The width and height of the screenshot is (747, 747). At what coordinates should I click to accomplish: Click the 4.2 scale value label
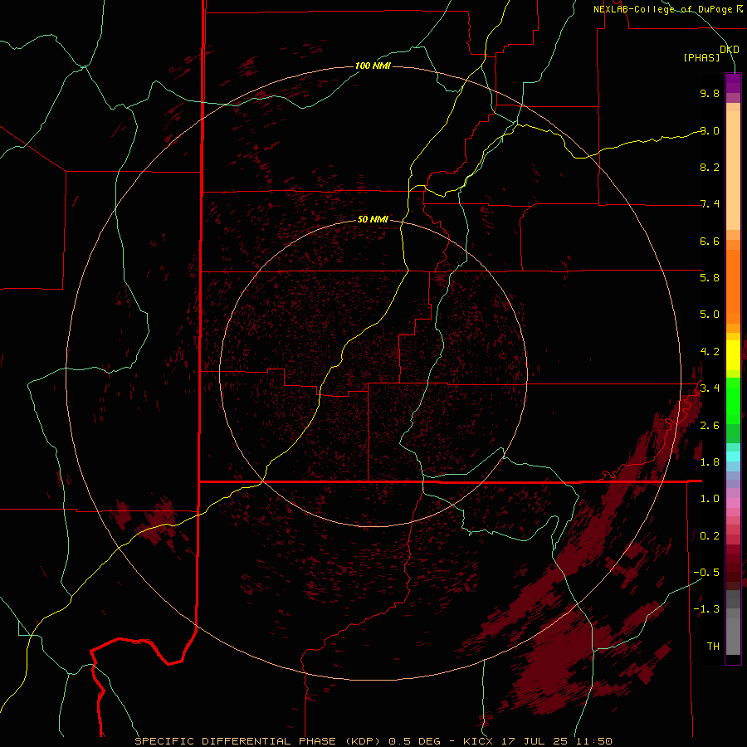pyautogui.click(x=710, y=352)
